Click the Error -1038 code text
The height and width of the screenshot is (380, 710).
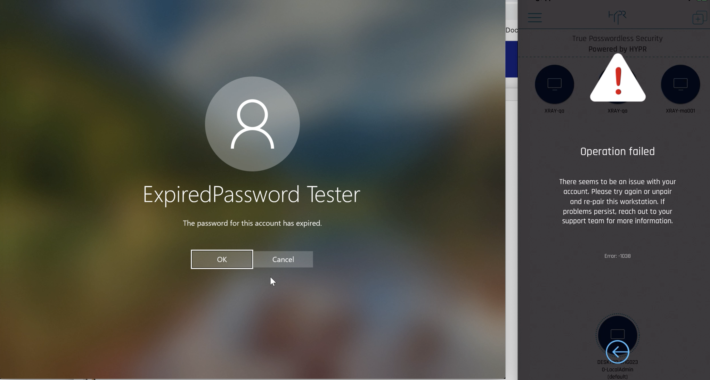(617, 256)
